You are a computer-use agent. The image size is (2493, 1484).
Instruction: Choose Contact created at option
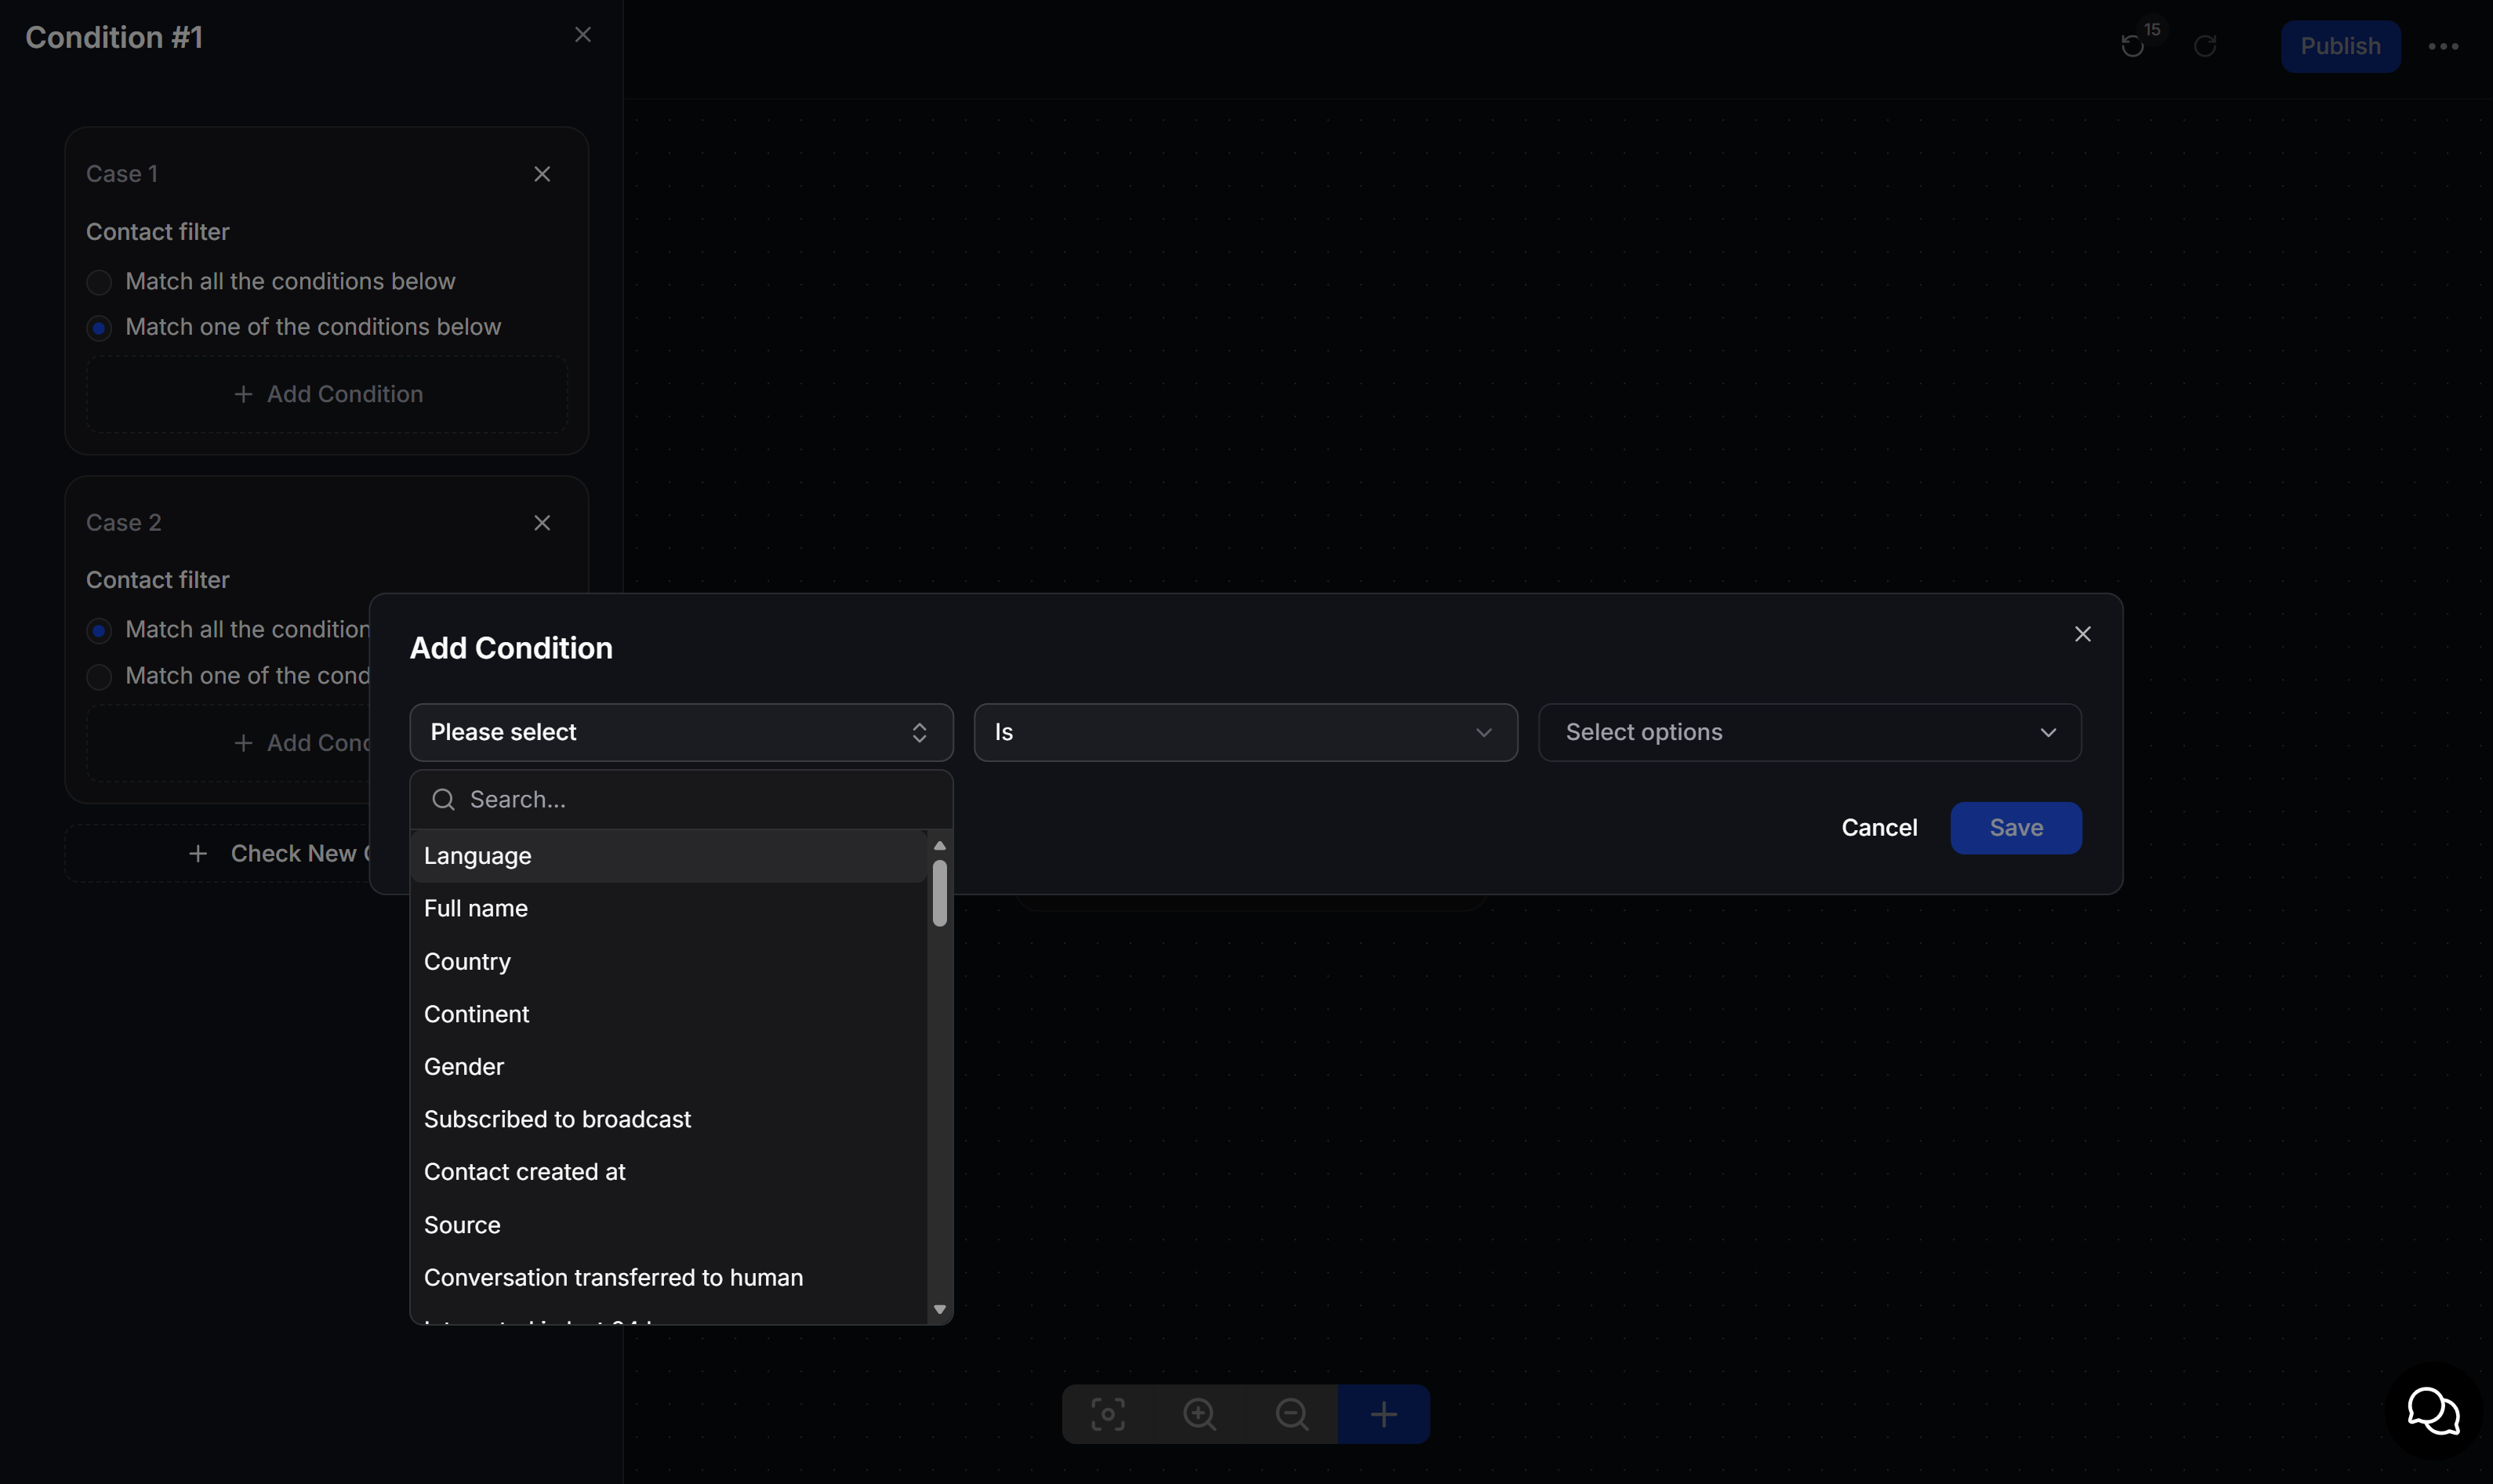668,1172
